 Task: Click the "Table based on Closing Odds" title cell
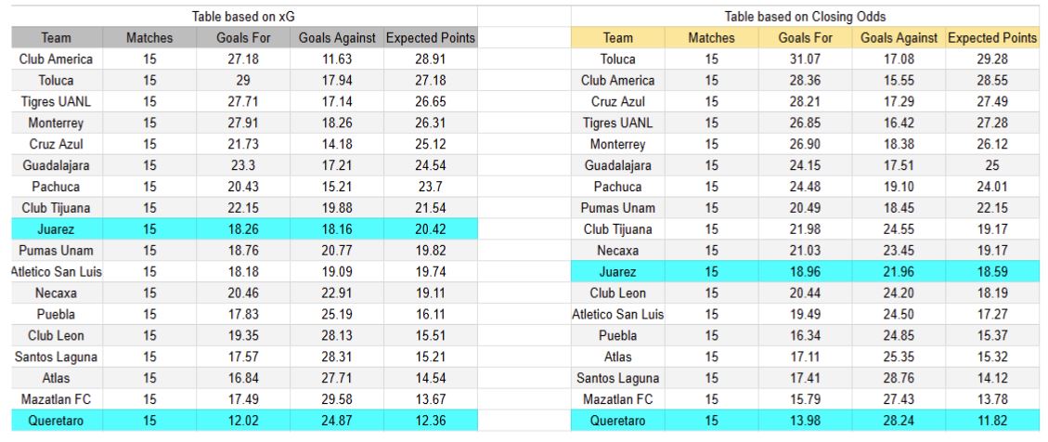[804, 17]
